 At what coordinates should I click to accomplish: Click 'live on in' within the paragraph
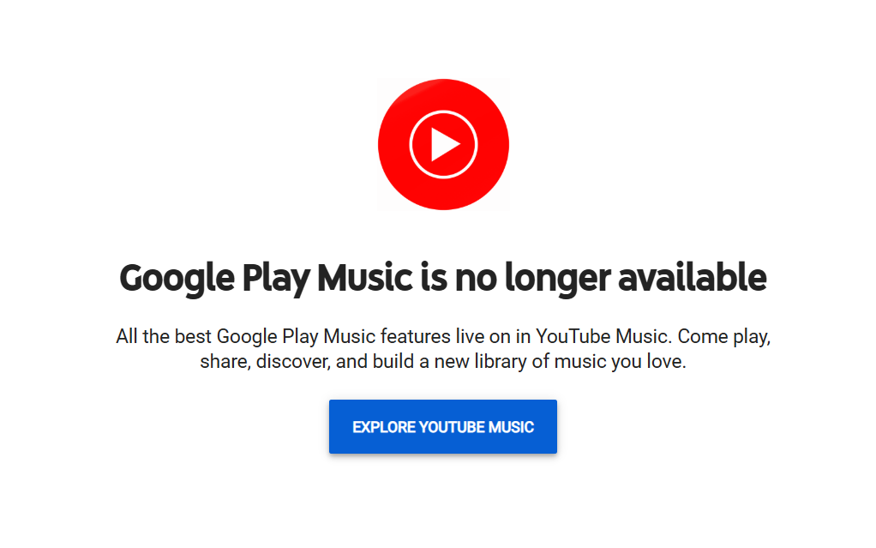(x=493, y=337)
